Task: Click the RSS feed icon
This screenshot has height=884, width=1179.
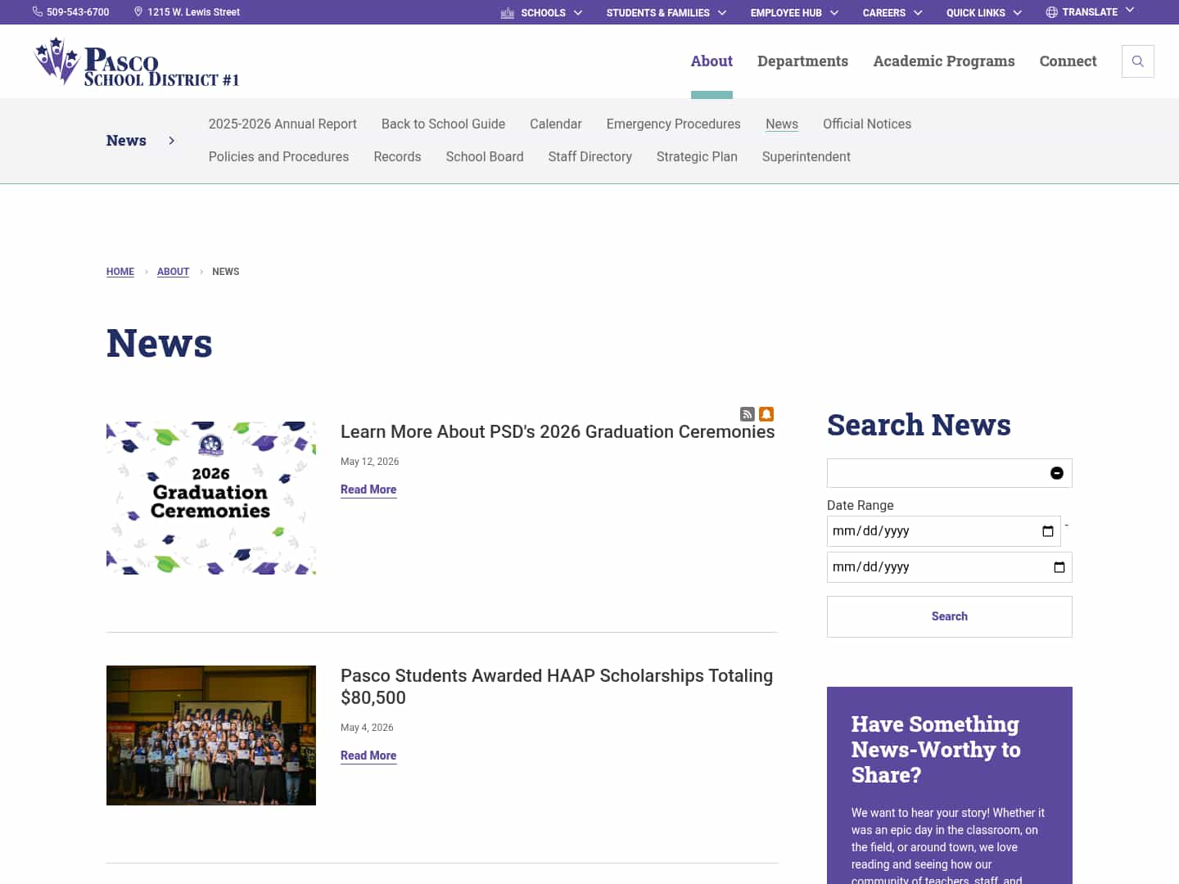Action: 747,414
